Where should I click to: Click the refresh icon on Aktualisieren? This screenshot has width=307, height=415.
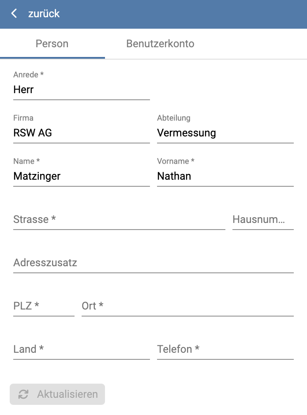pos(23,394)
